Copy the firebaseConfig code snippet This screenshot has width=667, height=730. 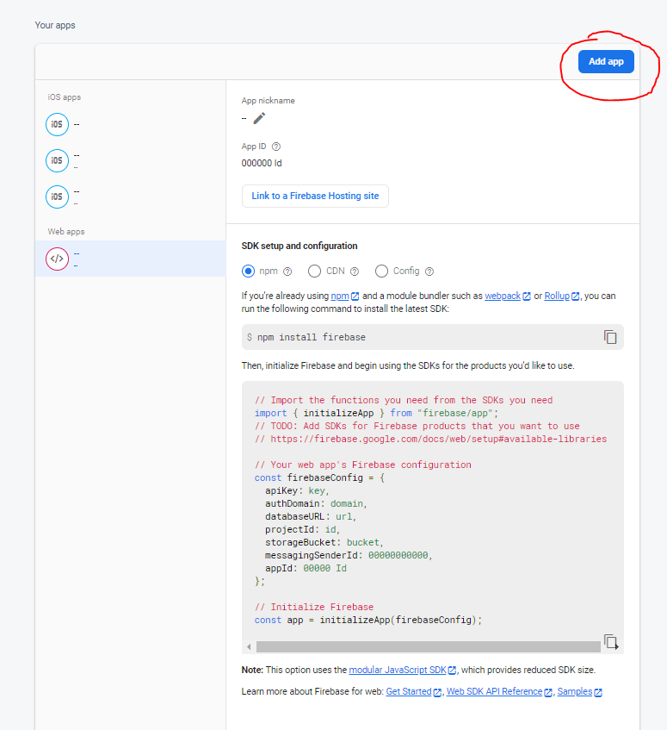click(610, 641)
